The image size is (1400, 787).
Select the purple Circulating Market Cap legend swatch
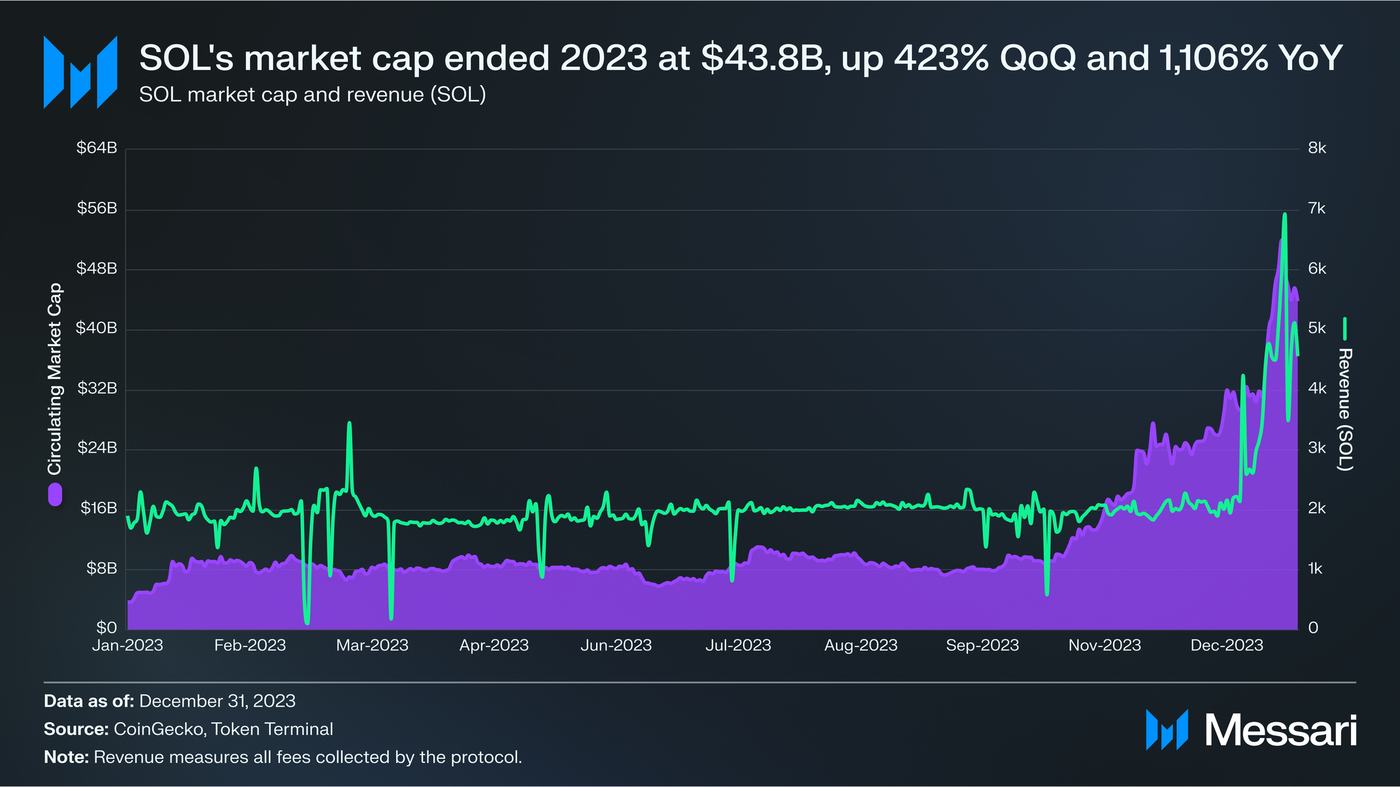[55, 494]
